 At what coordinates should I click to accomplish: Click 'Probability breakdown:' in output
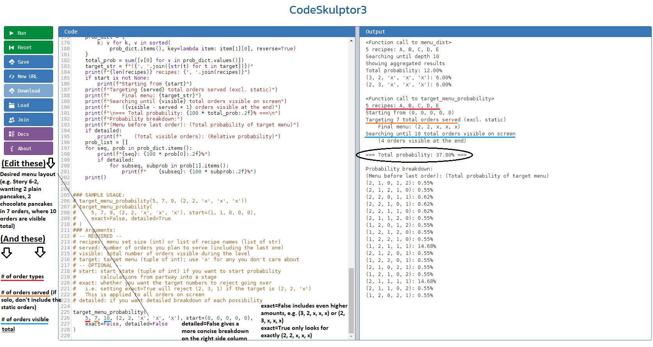click(399, 169)
